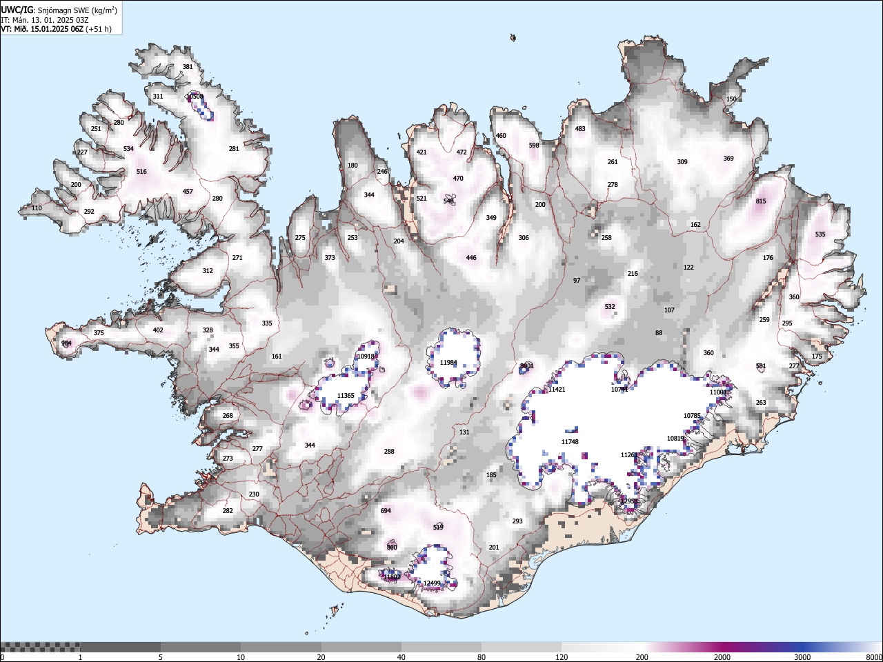Click the map value 263 in the southeast
883x662 pixels.
(x=761, y=403)
